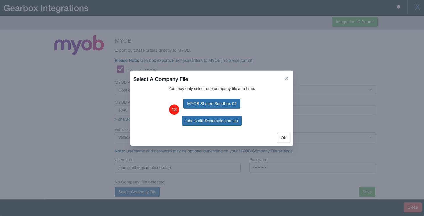The height and width of the screenshot is (216, 424).
Task: Close the integrations window via bottom Close button
Action: click(412, 207)
